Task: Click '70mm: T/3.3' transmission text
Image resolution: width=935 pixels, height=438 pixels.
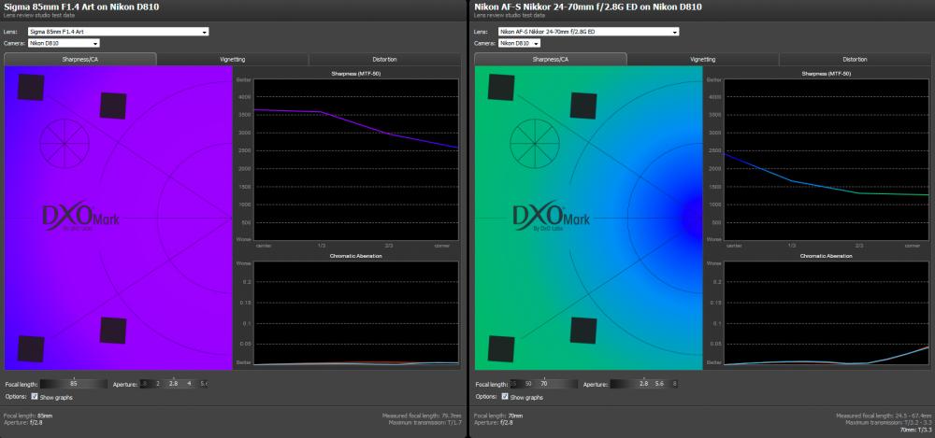Action: click(915, 429)
